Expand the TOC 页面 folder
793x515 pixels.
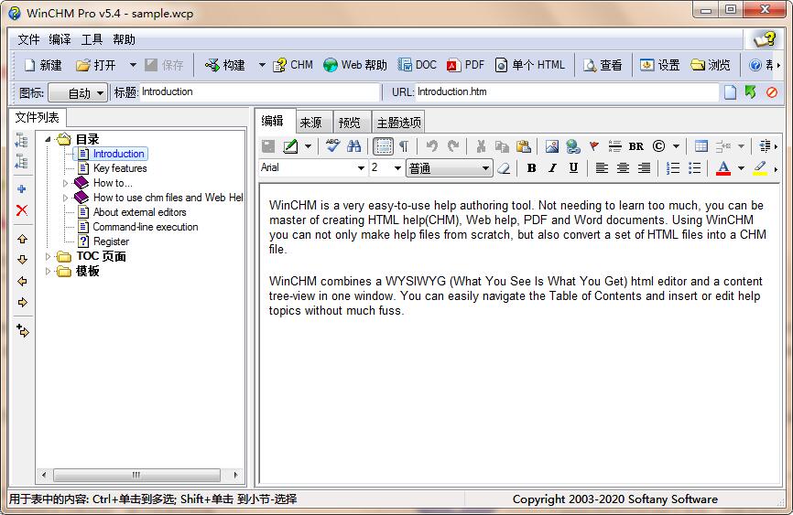coord(48,257)
